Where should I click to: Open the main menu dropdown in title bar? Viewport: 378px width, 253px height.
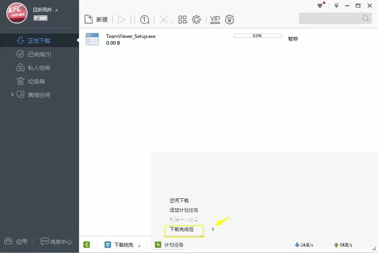coord(336,6)
